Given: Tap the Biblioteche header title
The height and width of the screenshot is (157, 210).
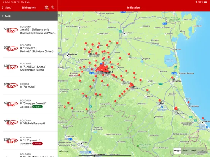Looking at the screenshot, I should pos(29,8).
